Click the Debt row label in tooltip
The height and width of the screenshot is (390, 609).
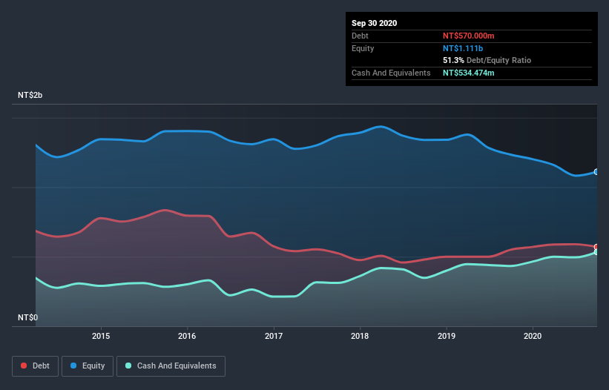click(360, 36)
